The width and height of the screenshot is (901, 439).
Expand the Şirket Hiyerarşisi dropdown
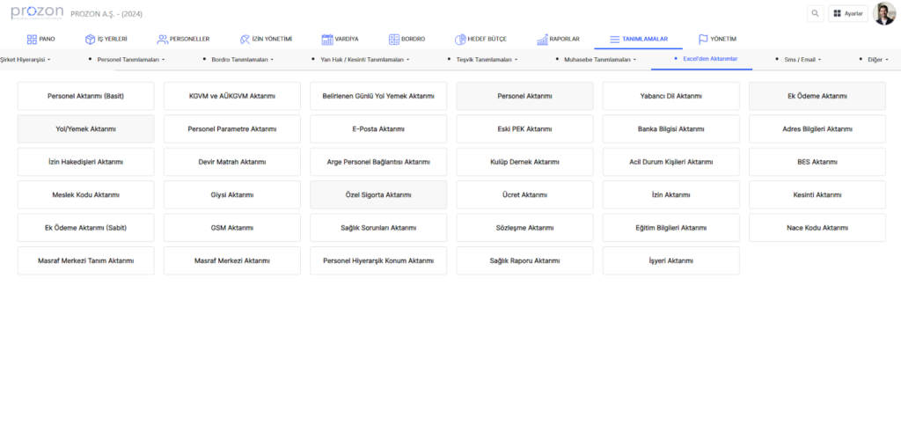click(26, 60)
